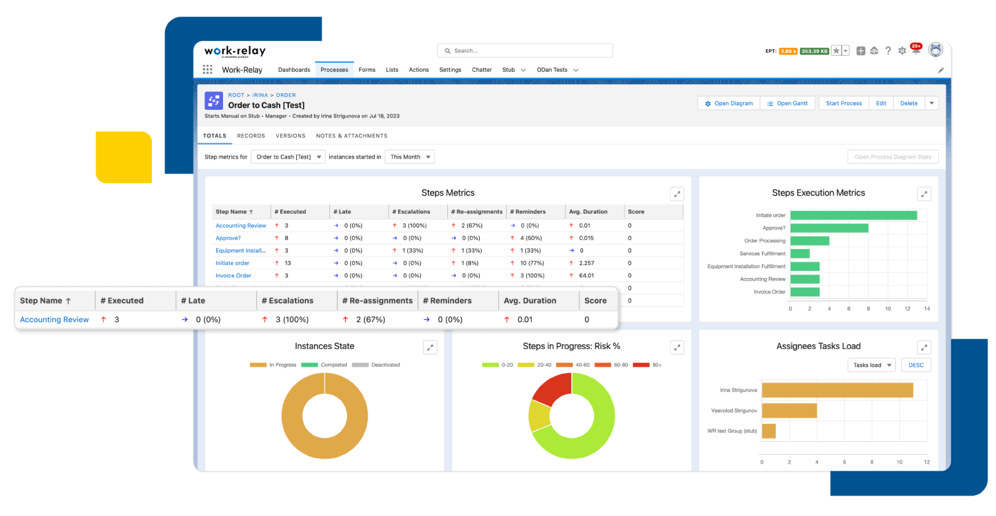Click the Open Gantt button
Viewport: 996px width, 516px height.
point(788,103)
